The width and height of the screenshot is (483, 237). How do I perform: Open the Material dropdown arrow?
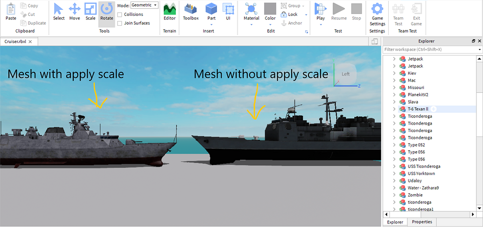tap(252, 24)
